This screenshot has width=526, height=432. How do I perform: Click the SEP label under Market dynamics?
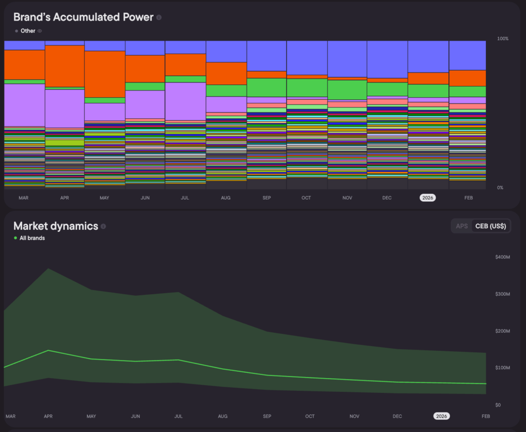click(267, 416)
